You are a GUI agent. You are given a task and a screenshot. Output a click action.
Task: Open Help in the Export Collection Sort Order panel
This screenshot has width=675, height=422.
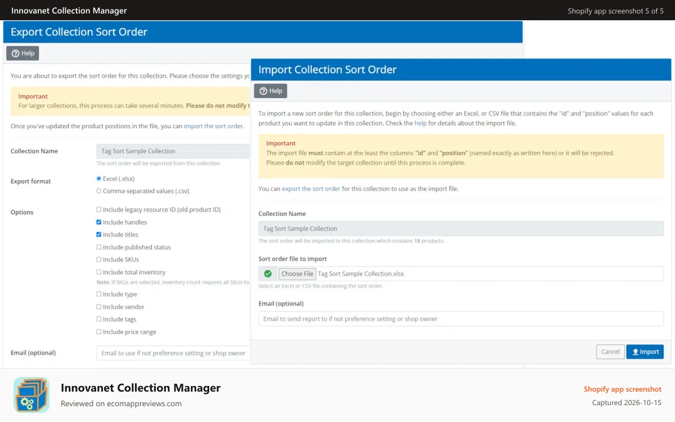click(x=22, y=53)
